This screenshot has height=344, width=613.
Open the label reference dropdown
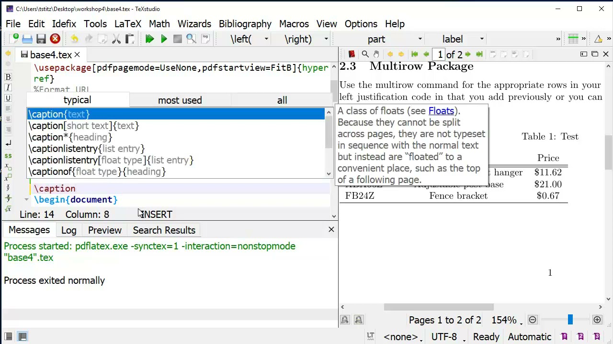point(482,39)
